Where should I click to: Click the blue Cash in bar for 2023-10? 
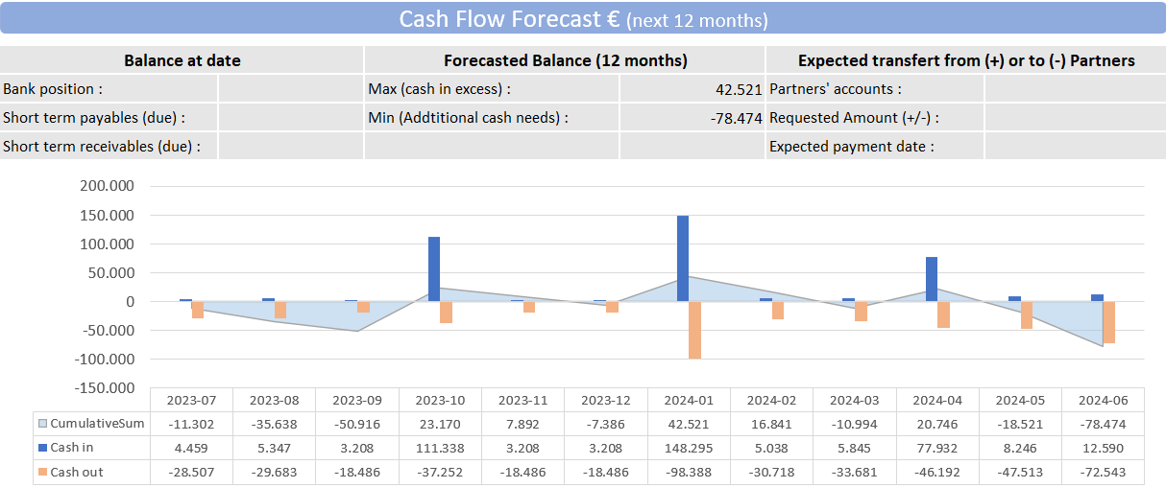click(x=434, y=268)
